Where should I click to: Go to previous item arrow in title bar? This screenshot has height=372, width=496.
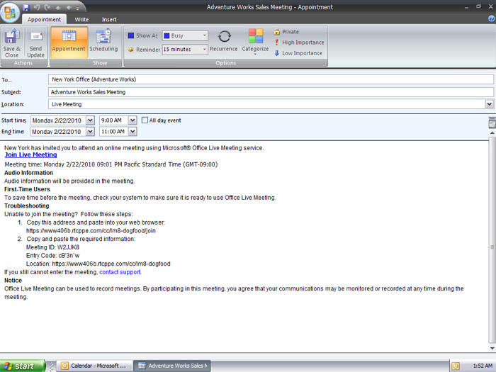[59, 8]
